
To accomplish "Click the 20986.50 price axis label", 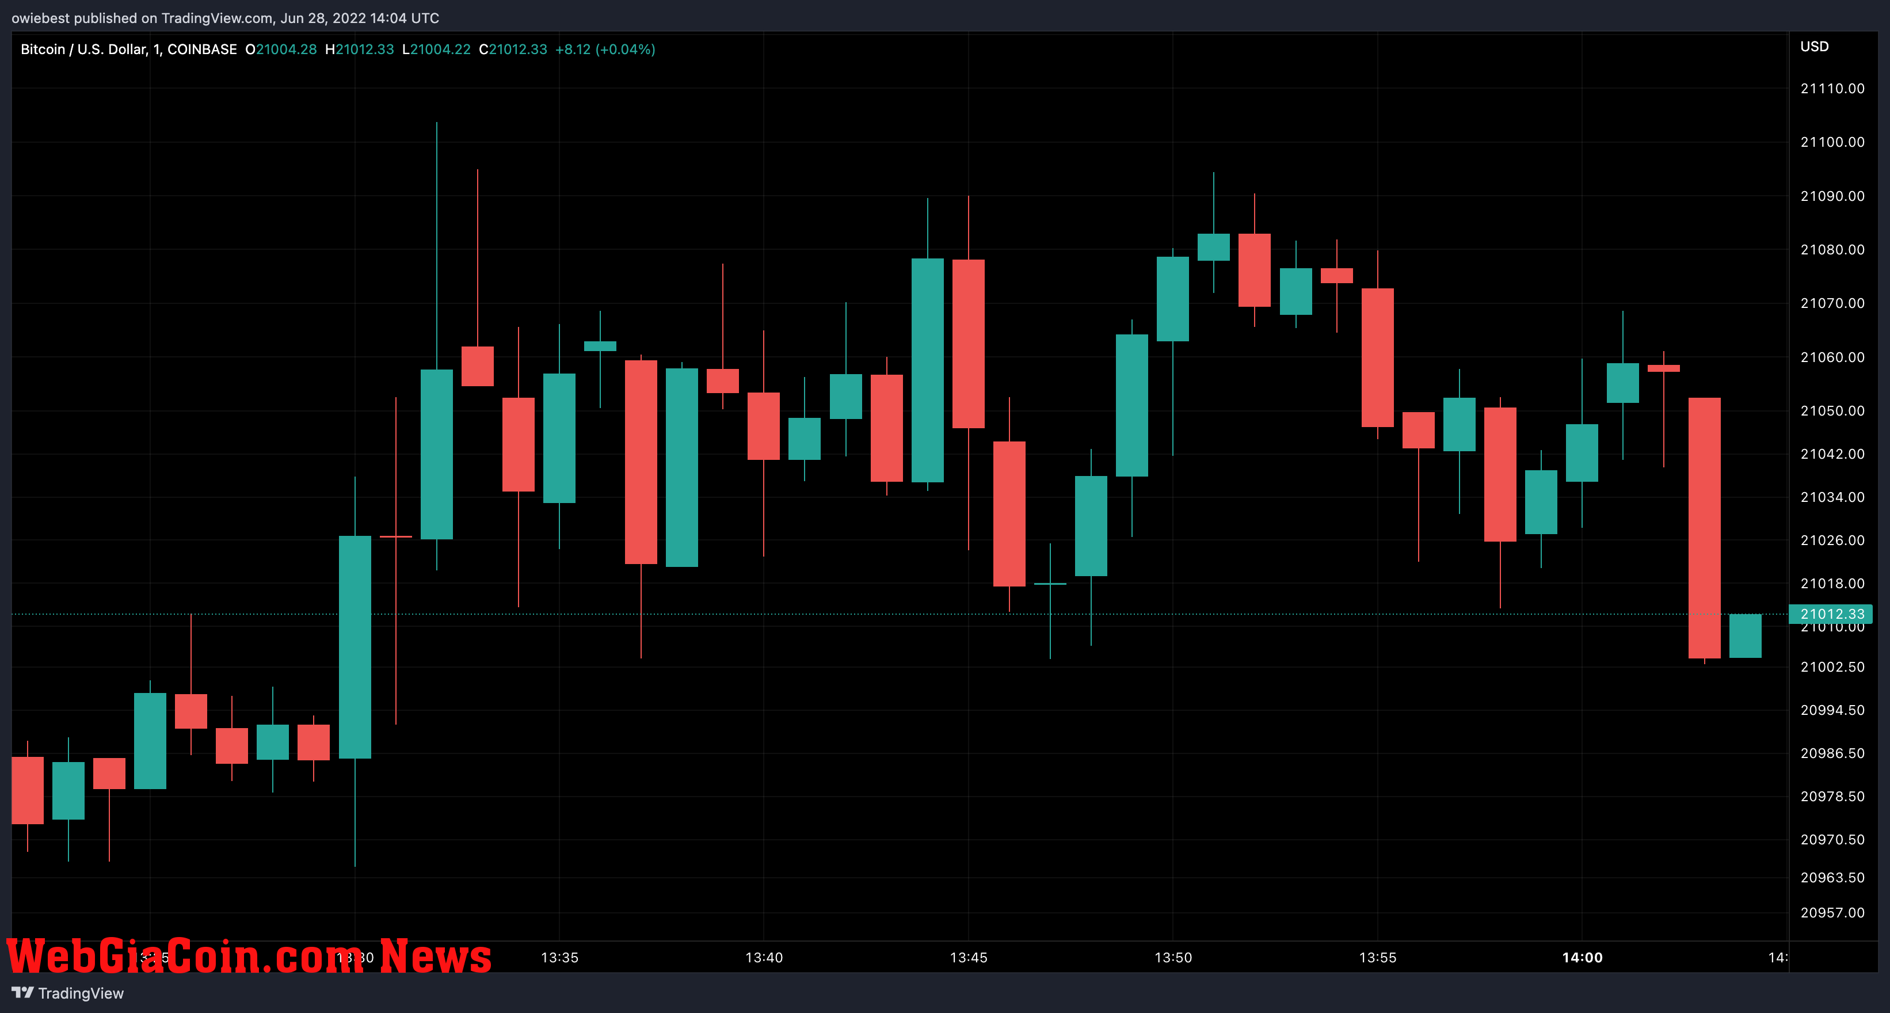I will pos(1832,753).
